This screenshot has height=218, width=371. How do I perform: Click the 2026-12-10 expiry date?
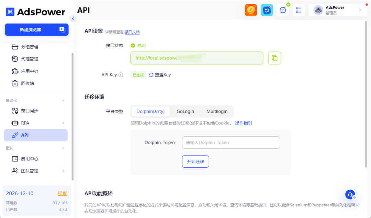click(x=20, y=193)
